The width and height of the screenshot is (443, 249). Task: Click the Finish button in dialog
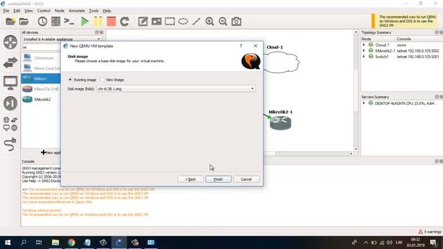[x=219, y=179]
